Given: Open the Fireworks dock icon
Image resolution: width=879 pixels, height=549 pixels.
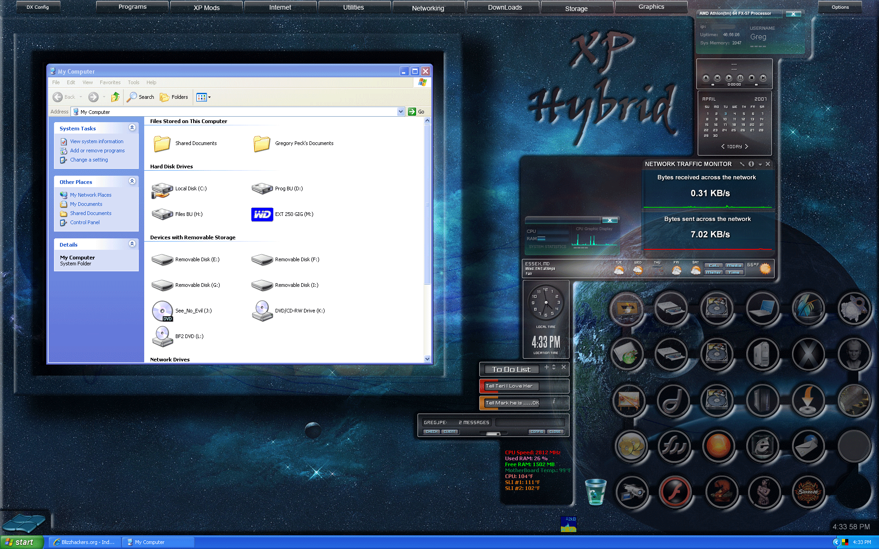Looking at the screenshot, I should 673,446.
